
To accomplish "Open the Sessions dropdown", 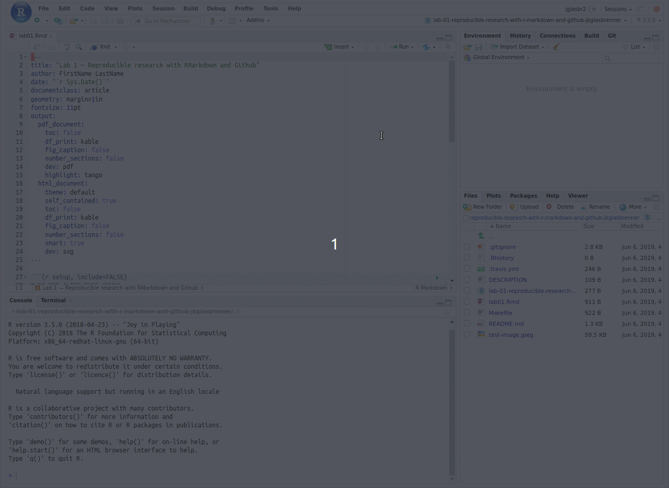I will (x=618, y=9).
